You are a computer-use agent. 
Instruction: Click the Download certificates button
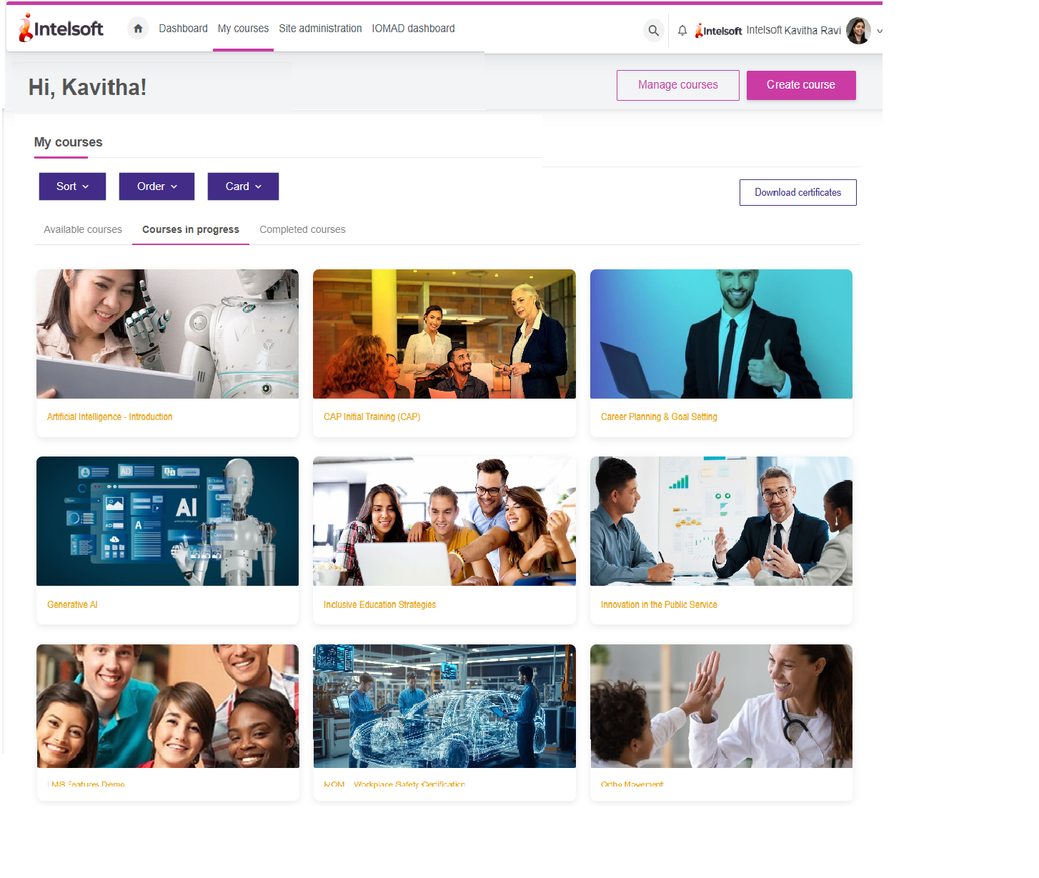(798, 192)
